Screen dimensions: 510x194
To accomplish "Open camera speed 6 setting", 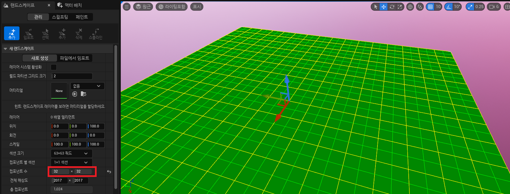I will tap(494, 7).
